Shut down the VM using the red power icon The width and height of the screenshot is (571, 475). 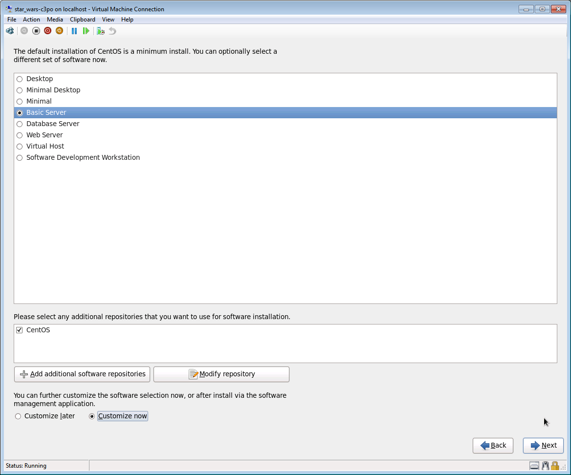click(x=48, y=31)
